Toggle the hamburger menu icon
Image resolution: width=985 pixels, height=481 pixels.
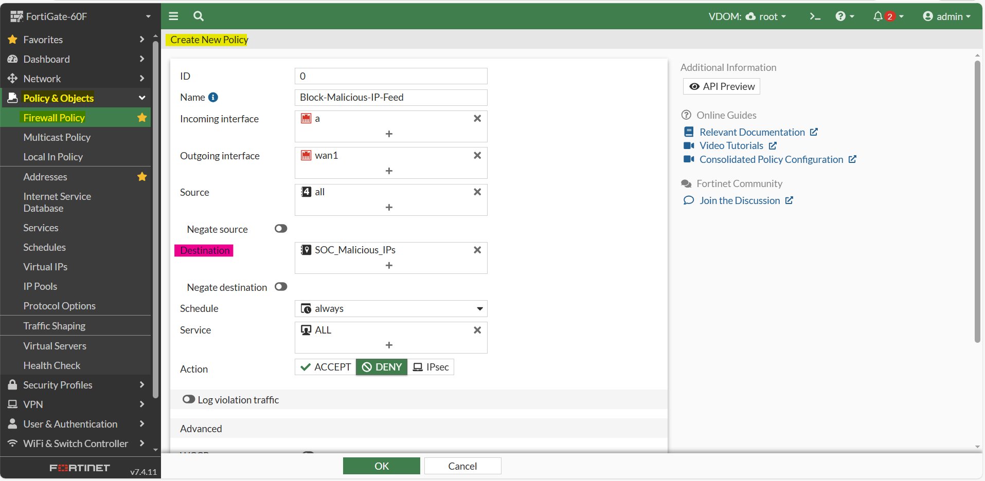click(x=173, y=16)
